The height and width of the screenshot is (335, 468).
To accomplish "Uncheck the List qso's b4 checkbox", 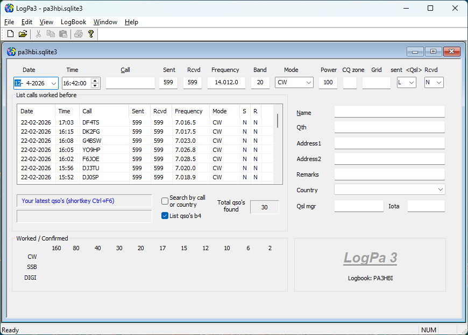I will (x=165, y=216).
